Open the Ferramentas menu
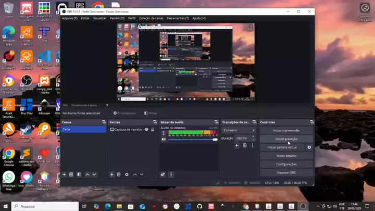This screenshot has width=375, height=211. click(178, 18)
